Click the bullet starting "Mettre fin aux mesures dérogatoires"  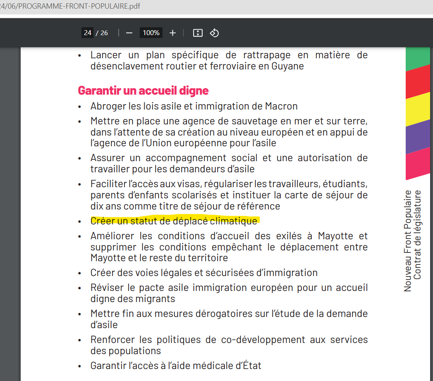click(x=229, y=319)
